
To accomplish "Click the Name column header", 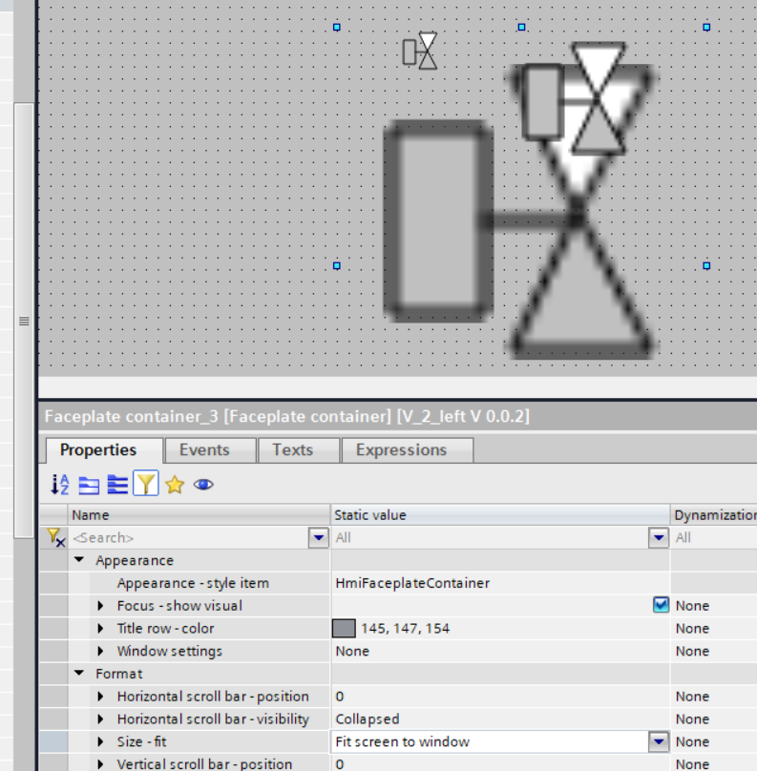I will point(199,515).
